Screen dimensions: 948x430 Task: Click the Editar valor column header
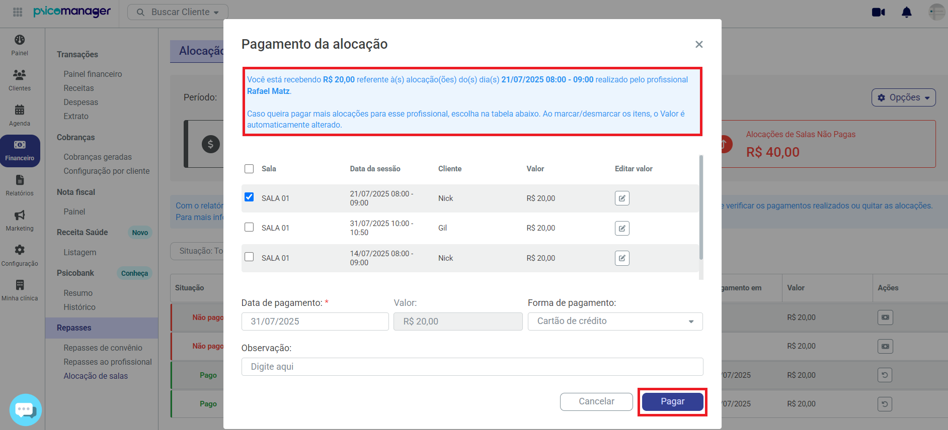pyautogui.click(x=634, y=169)
